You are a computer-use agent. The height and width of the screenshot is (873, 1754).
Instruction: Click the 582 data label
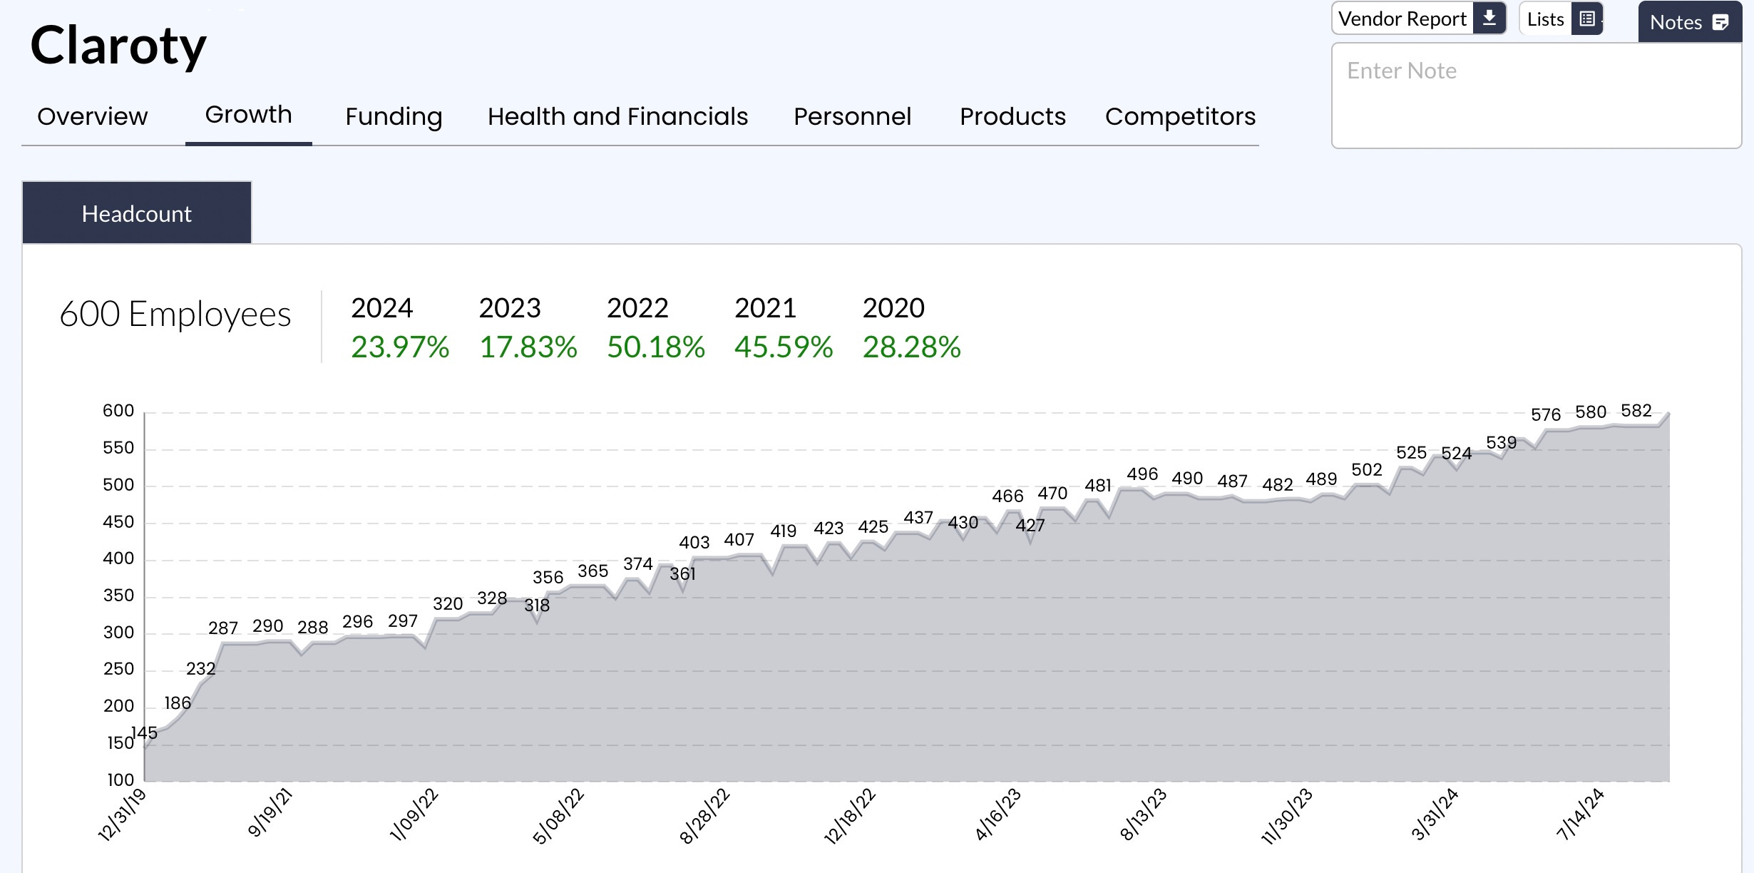coord(1636,411)
